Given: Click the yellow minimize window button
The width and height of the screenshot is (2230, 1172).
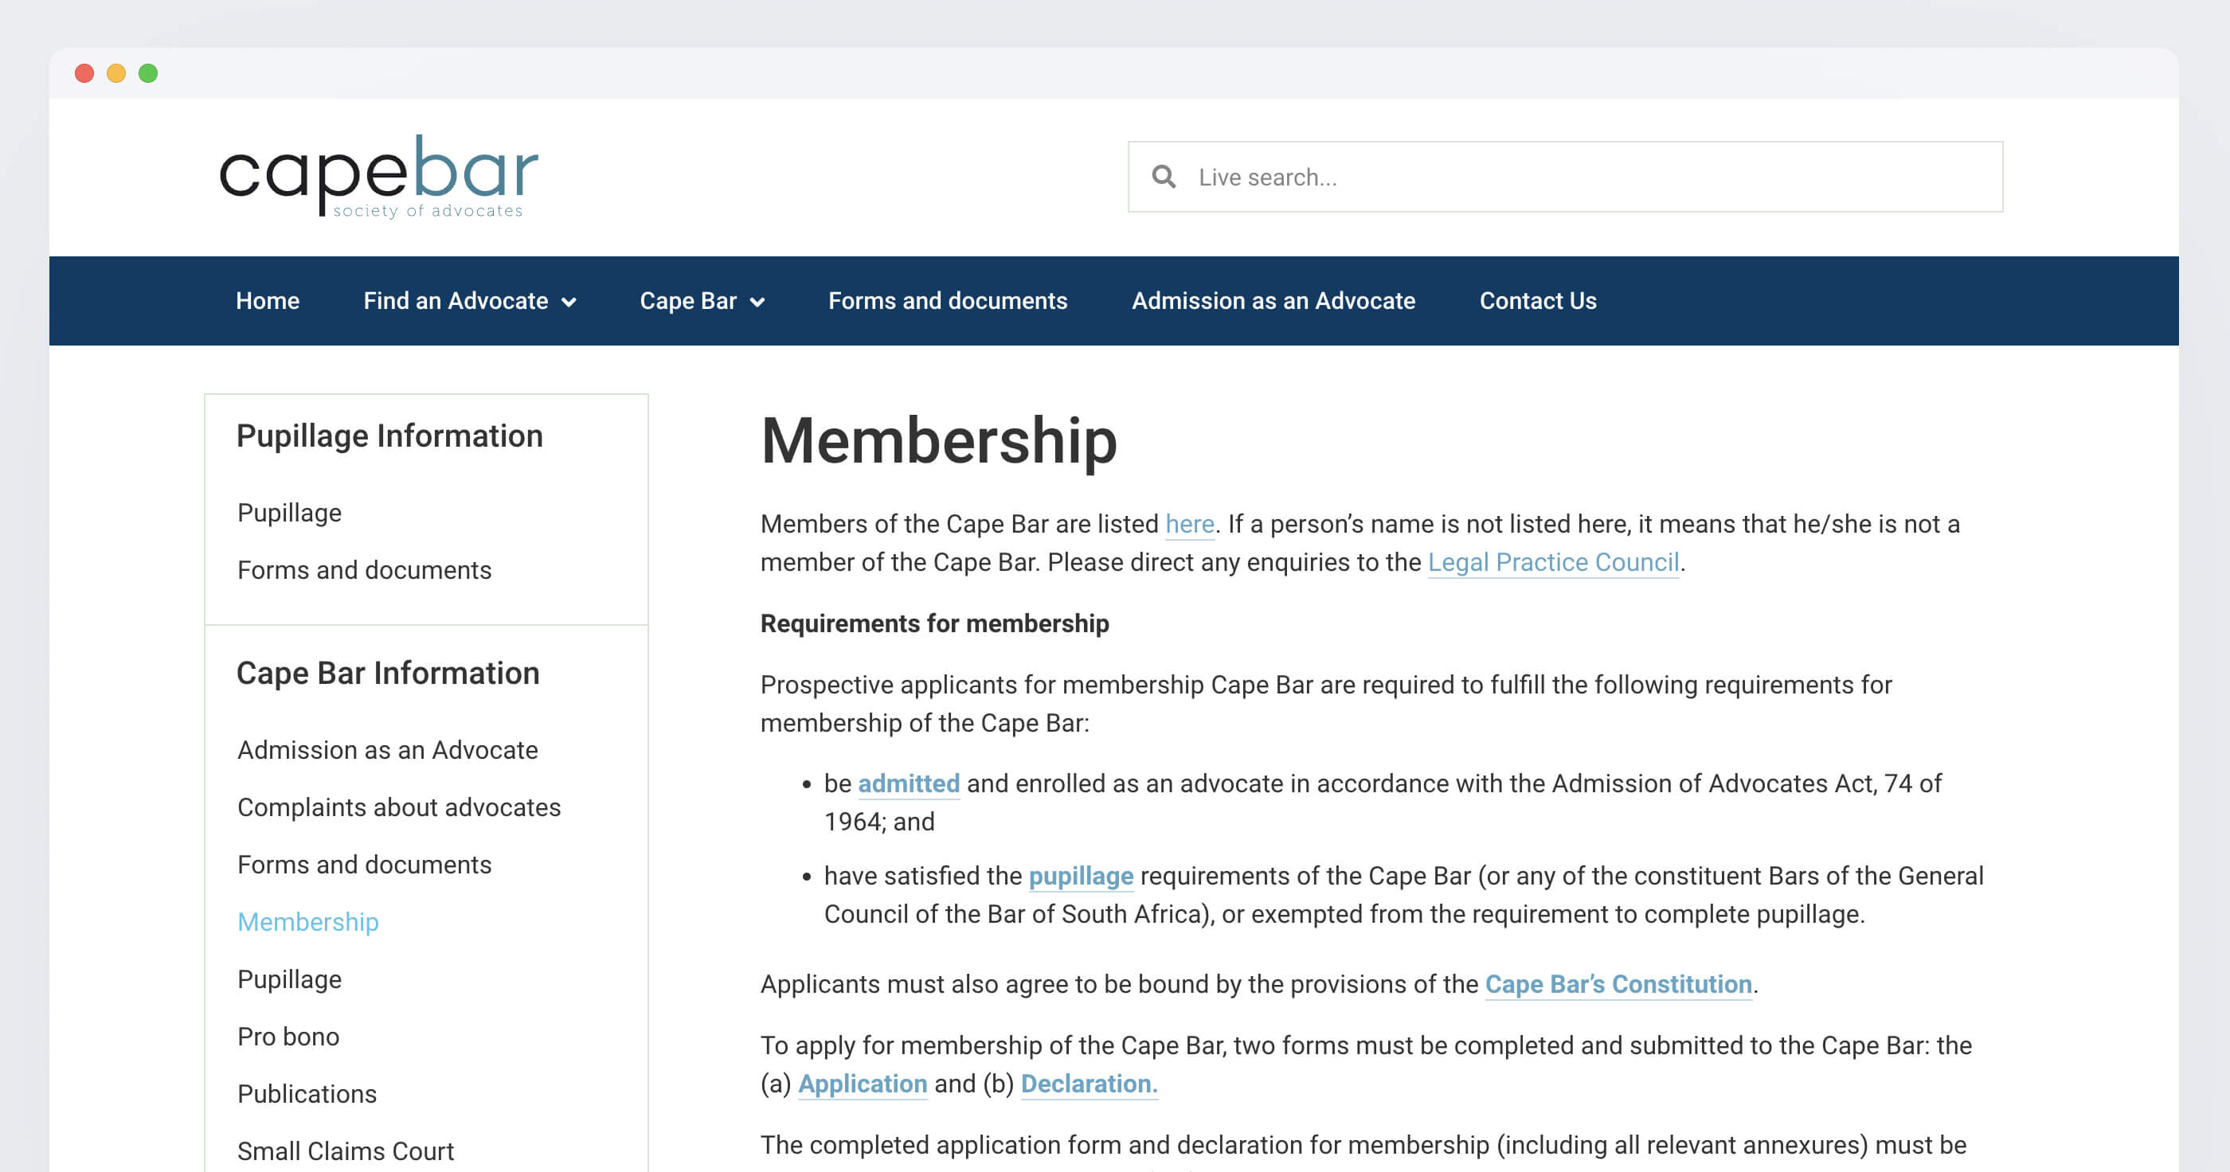Looking at the screenshot, I should [x=116, y=73].
